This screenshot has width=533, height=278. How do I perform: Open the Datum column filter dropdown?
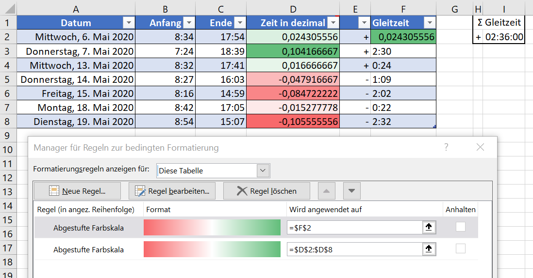tap(129, 23)
